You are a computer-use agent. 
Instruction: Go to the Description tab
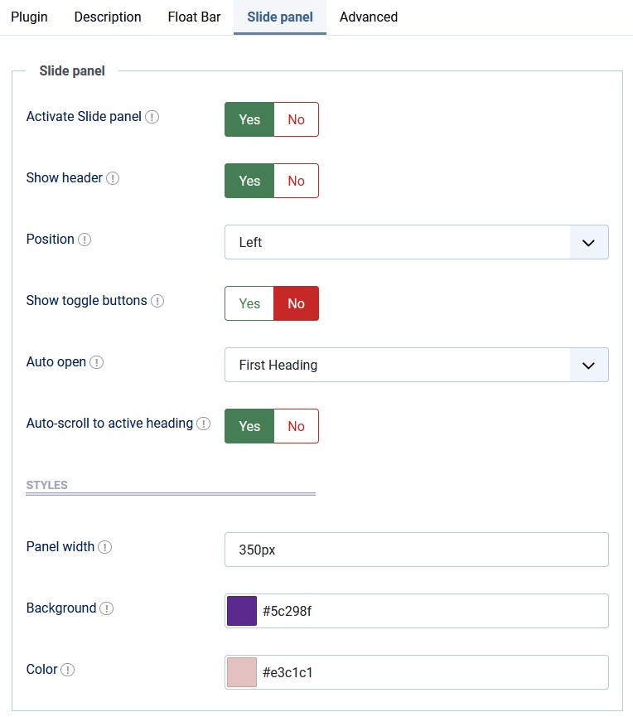pos(108,17)
